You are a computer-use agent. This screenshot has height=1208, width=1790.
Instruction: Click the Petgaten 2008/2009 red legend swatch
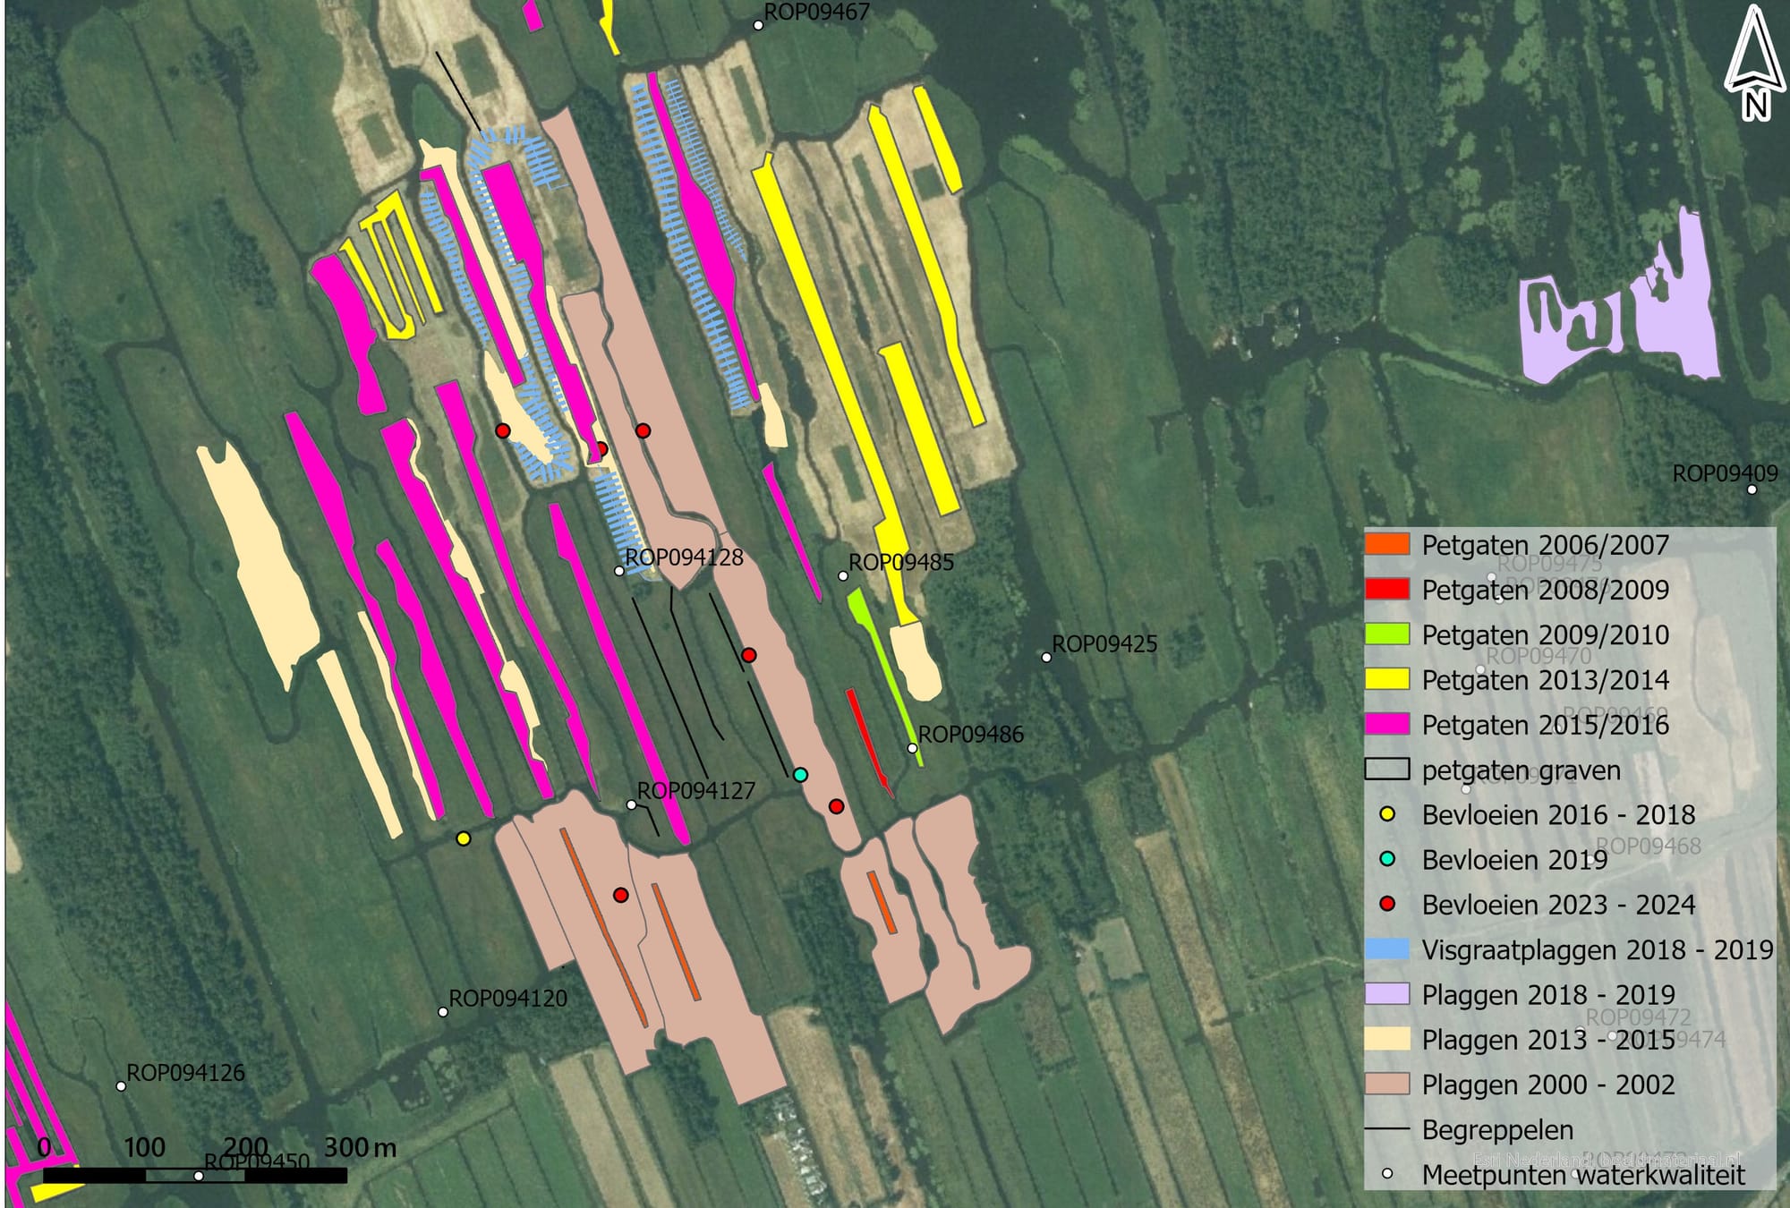(1387, 589)
